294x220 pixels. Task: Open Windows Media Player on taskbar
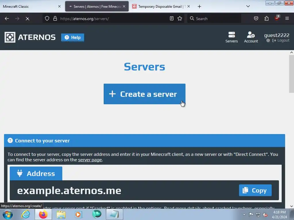(78, 214)
